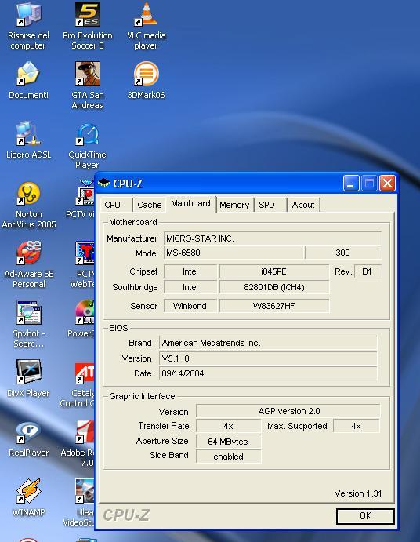Open RealPlayer desktop shortcut
This screenshot has width=420, height=542.
pos(28,432)
